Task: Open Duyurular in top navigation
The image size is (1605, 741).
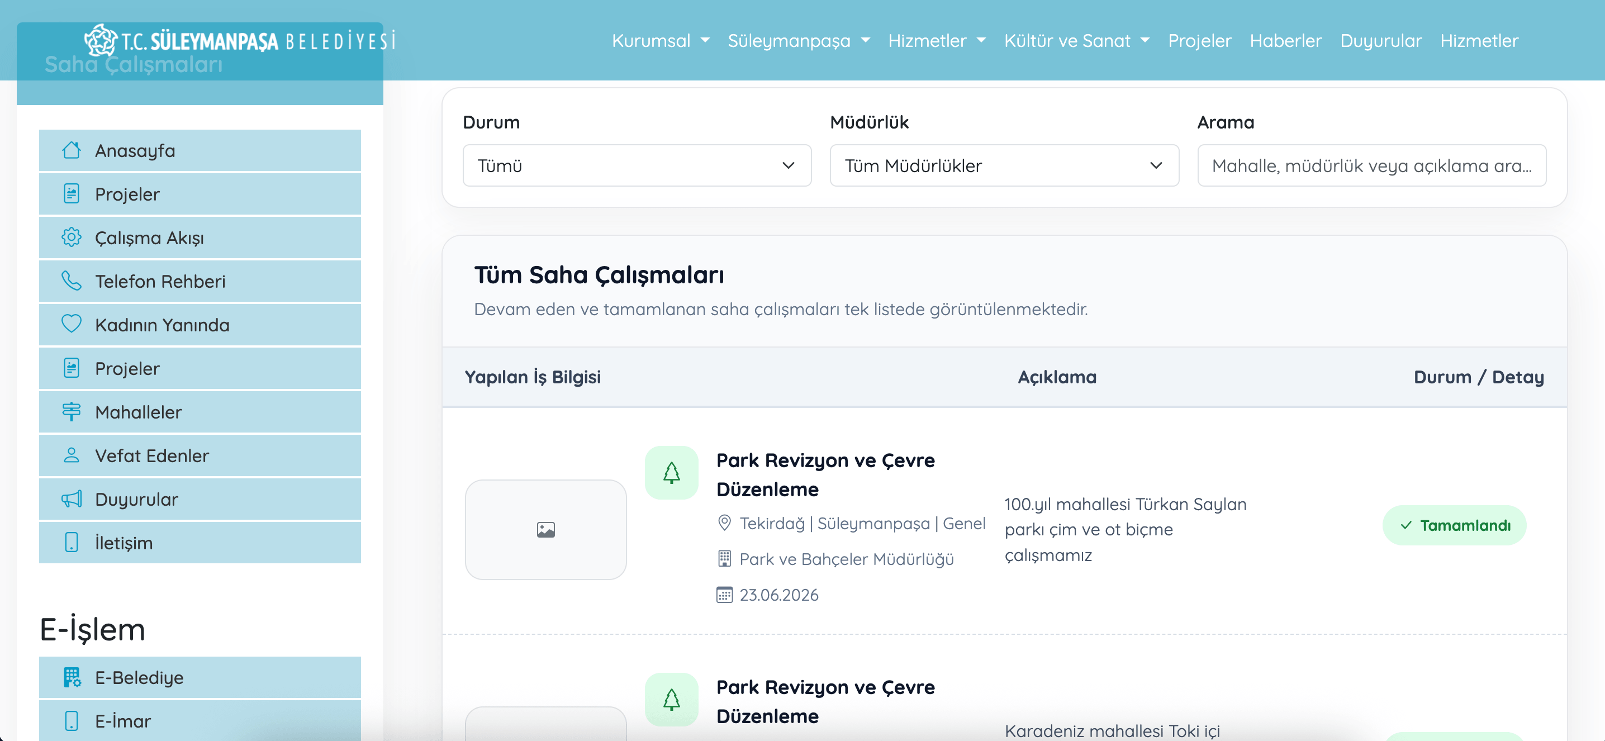Action: pyautogui.click(x=1381, y=40)
